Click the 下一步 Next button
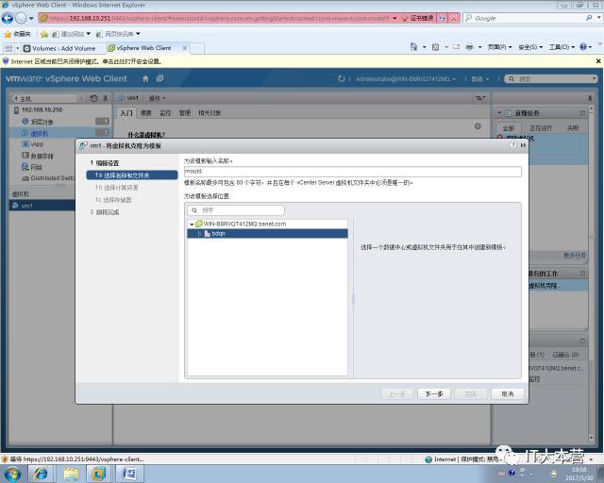This screenshot has width=604, height=483. coord(434,394)
